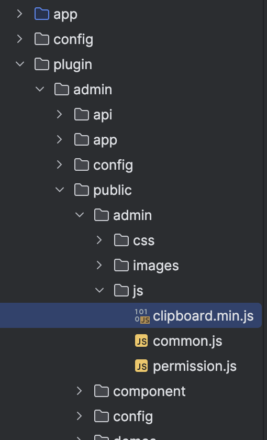Click the css folder icon
The image size is (267, 440).
pos(121,240)
